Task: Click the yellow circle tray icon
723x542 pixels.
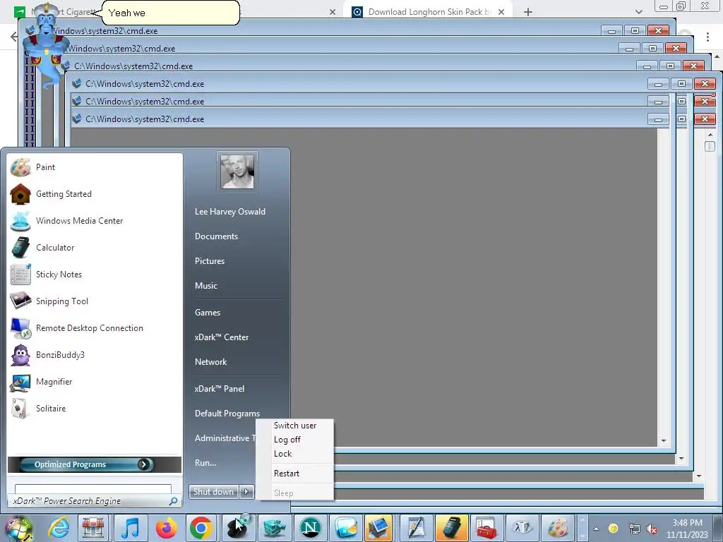Action: pyautogui.click(x=614, y=529)
